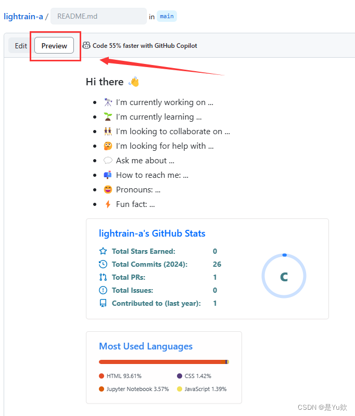The height and width of the screenshot is (416, 355).
Task: Click the Total Commits (2024) label
Action: (x=150, y=264)
